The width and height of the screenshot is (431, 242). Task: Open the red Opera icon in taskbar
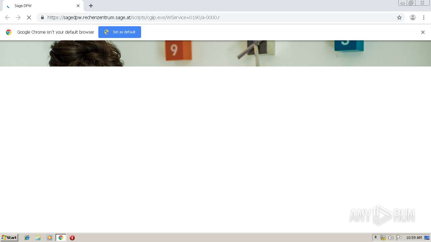pyautogui.click(x=72, y=238)
